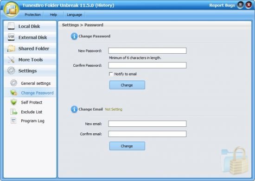The width and height of the screenshot is (255, 181).
Task: Close the Folder Unbreak window
Action: pyautogui.click(x=249, y=5)
